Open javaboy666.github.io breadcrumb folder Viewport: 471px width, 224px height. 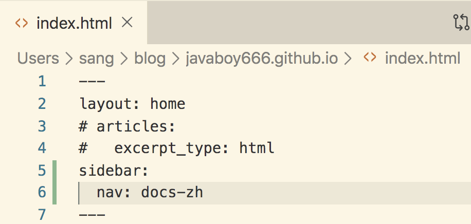tap(261, 59)
